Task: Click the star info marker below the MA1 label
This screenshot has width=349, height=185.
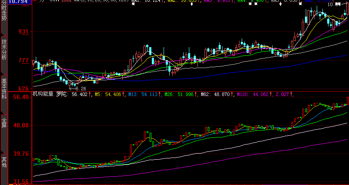Action: [133, 4]
